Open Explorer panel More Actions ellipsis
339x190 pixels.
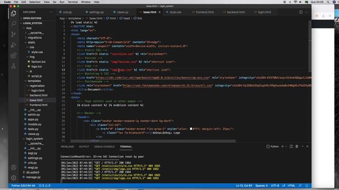coord(51,12)
